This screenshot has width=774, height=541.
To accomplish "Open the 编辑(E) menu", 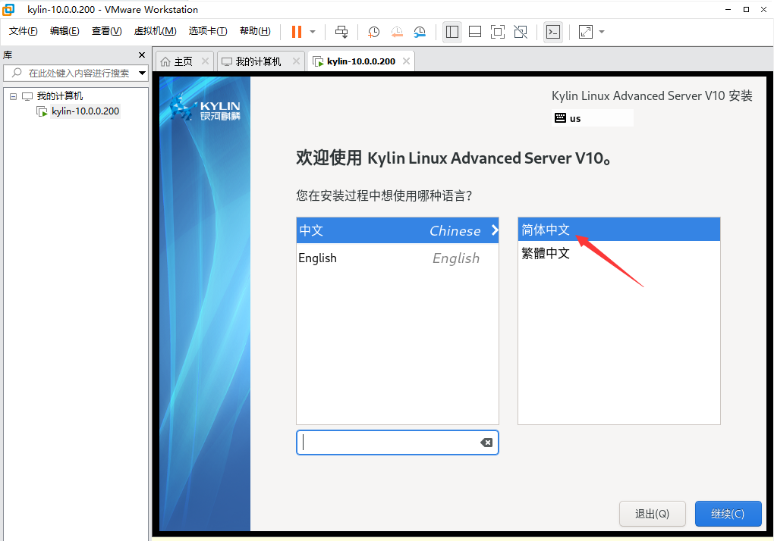I will pyautogui.click(x=64, y=31).
